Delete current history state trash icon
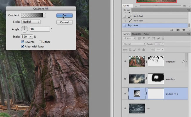Screen dimensions: 191x117 pyautogui.click(x=184, y=30)
